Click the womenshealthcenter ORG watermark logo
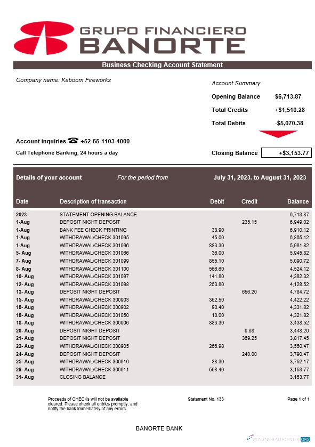The image size is (315, 447). [278, 438]
